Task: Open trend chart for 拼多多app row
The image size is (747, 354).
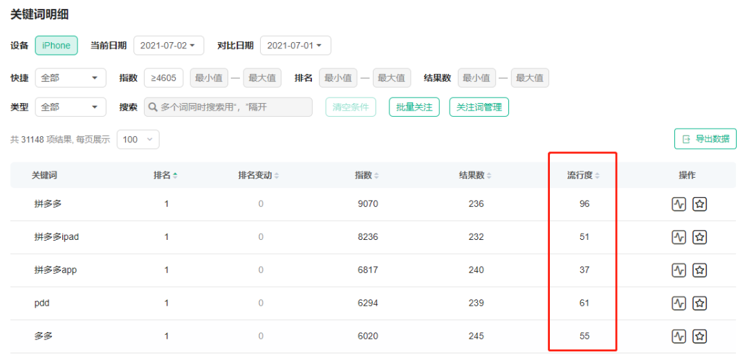Action: click(679, 270)
